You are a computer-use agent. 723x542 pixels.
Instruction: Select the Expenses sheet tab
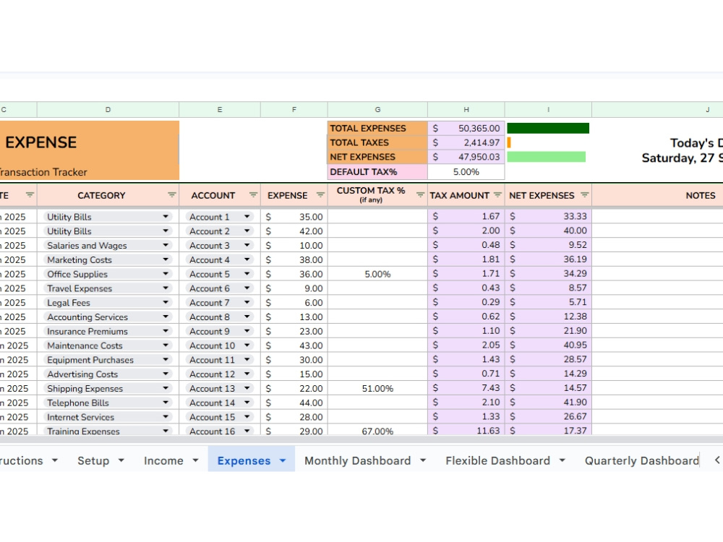[x=244, y=460]
